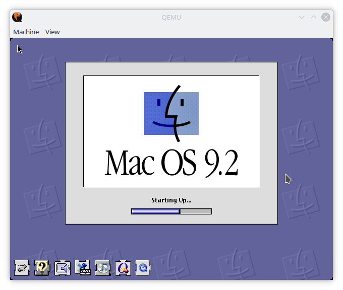Click the Starting Up progress bar
The height and width of the screenshot is (290, 343).
pos(171,211)
